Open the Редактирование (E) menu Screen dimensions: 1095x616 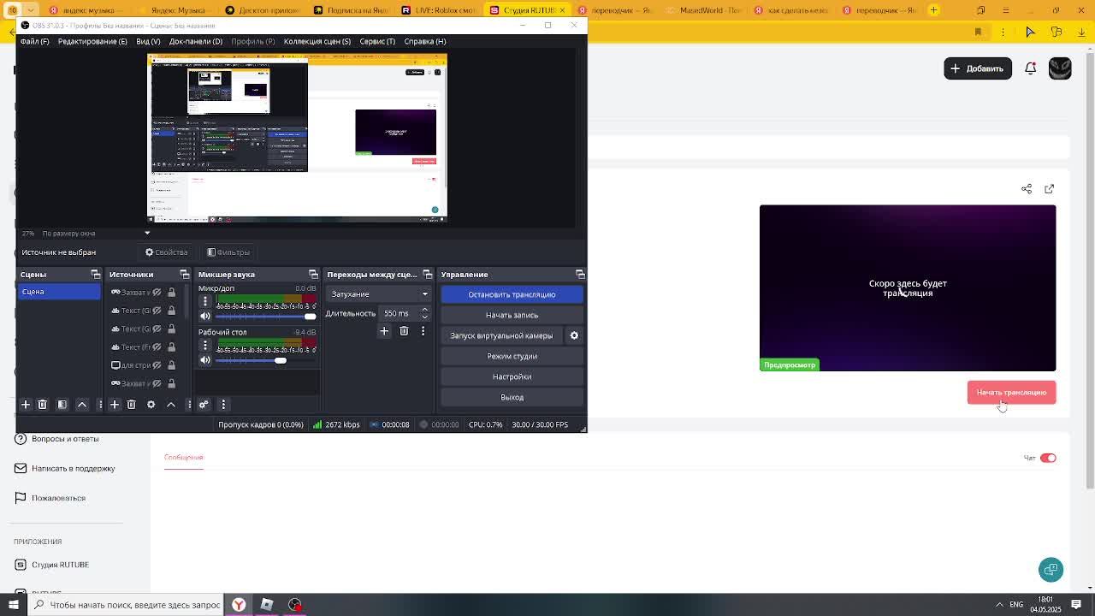pos(92,41)
